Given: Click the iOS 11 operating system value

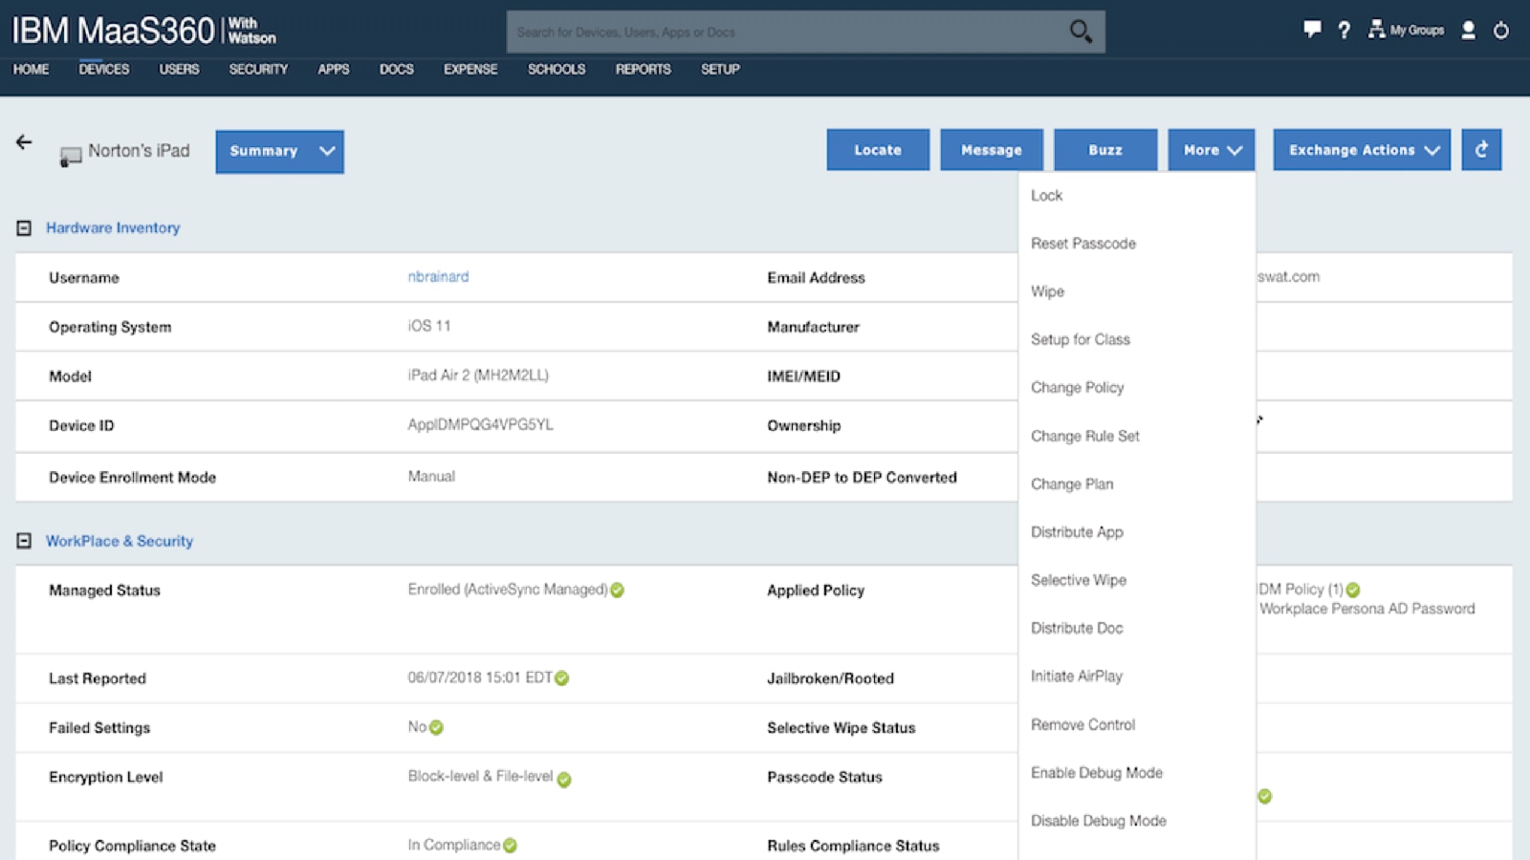Looking at the screenshot, I should tap(429, 326).
